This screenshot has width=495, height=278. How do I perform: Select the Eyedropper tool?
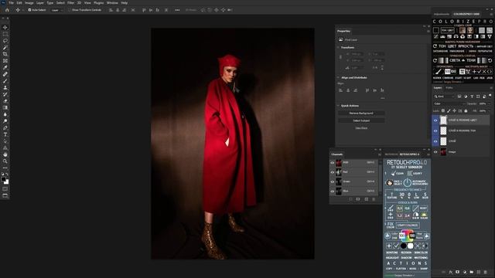click(x=5, y=67)
